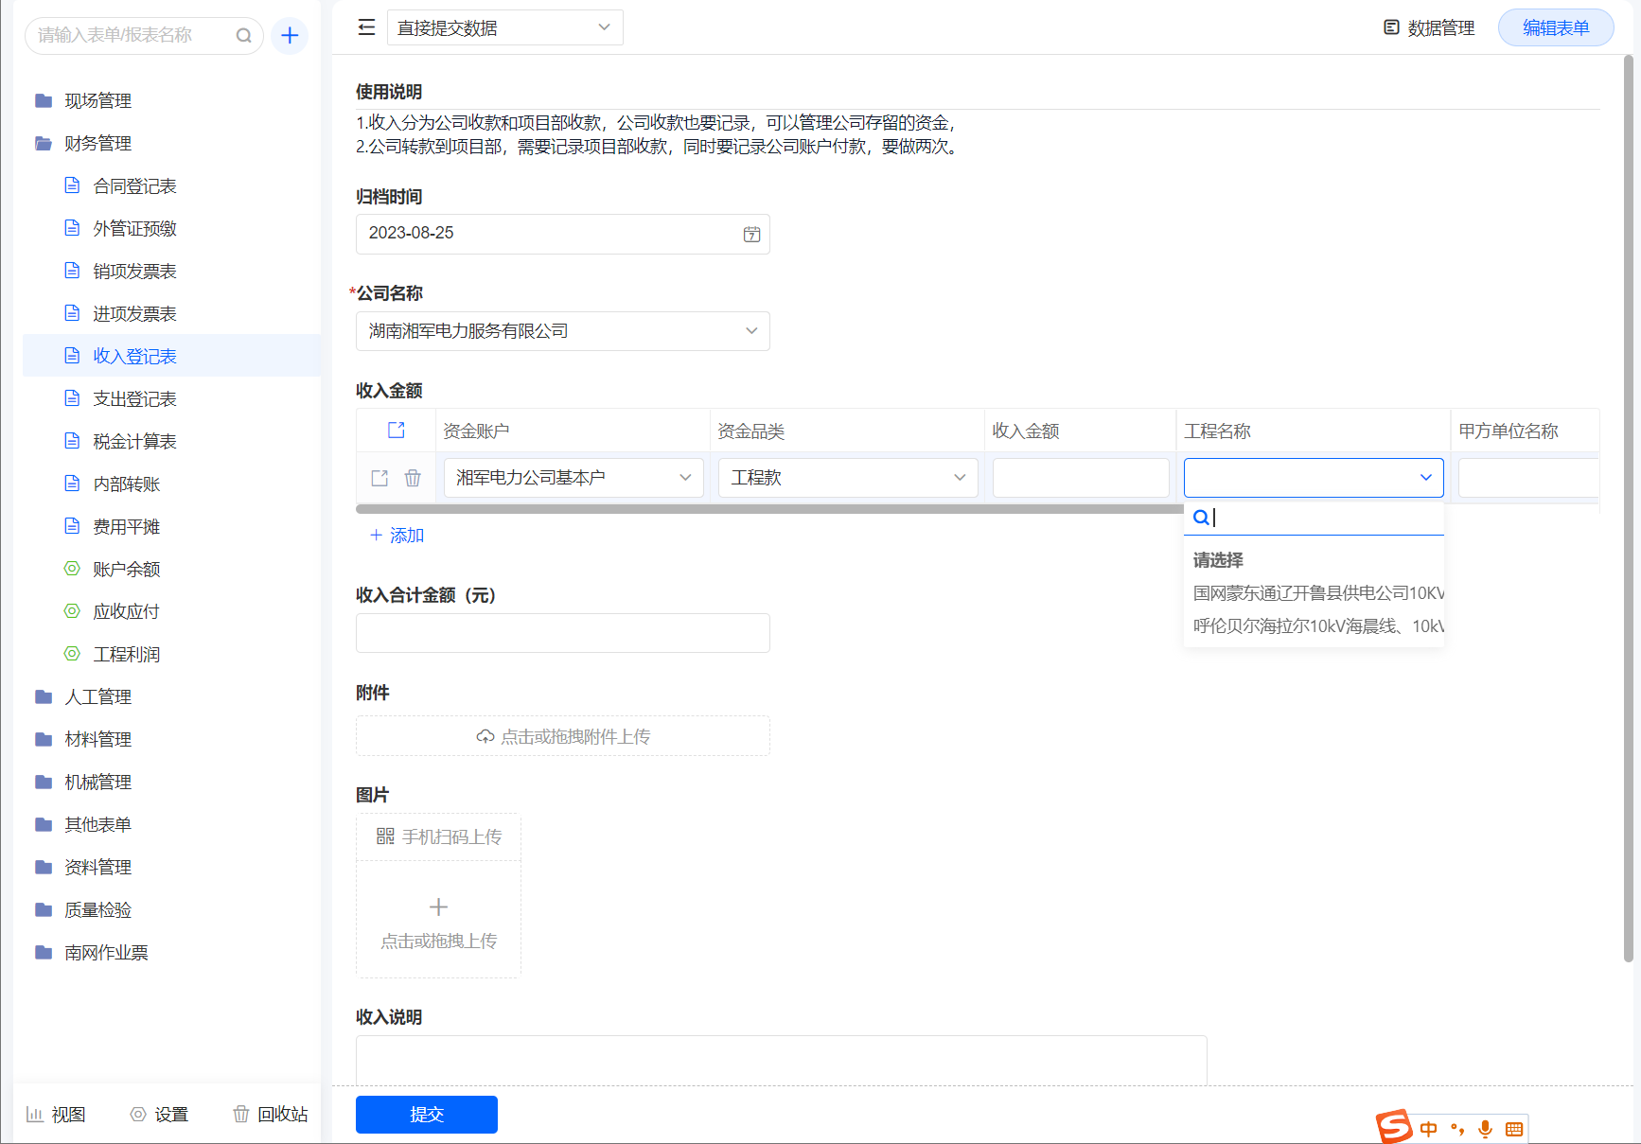
Task: Open 支出登记表 in the sidebar
Action: pos(134,399)
